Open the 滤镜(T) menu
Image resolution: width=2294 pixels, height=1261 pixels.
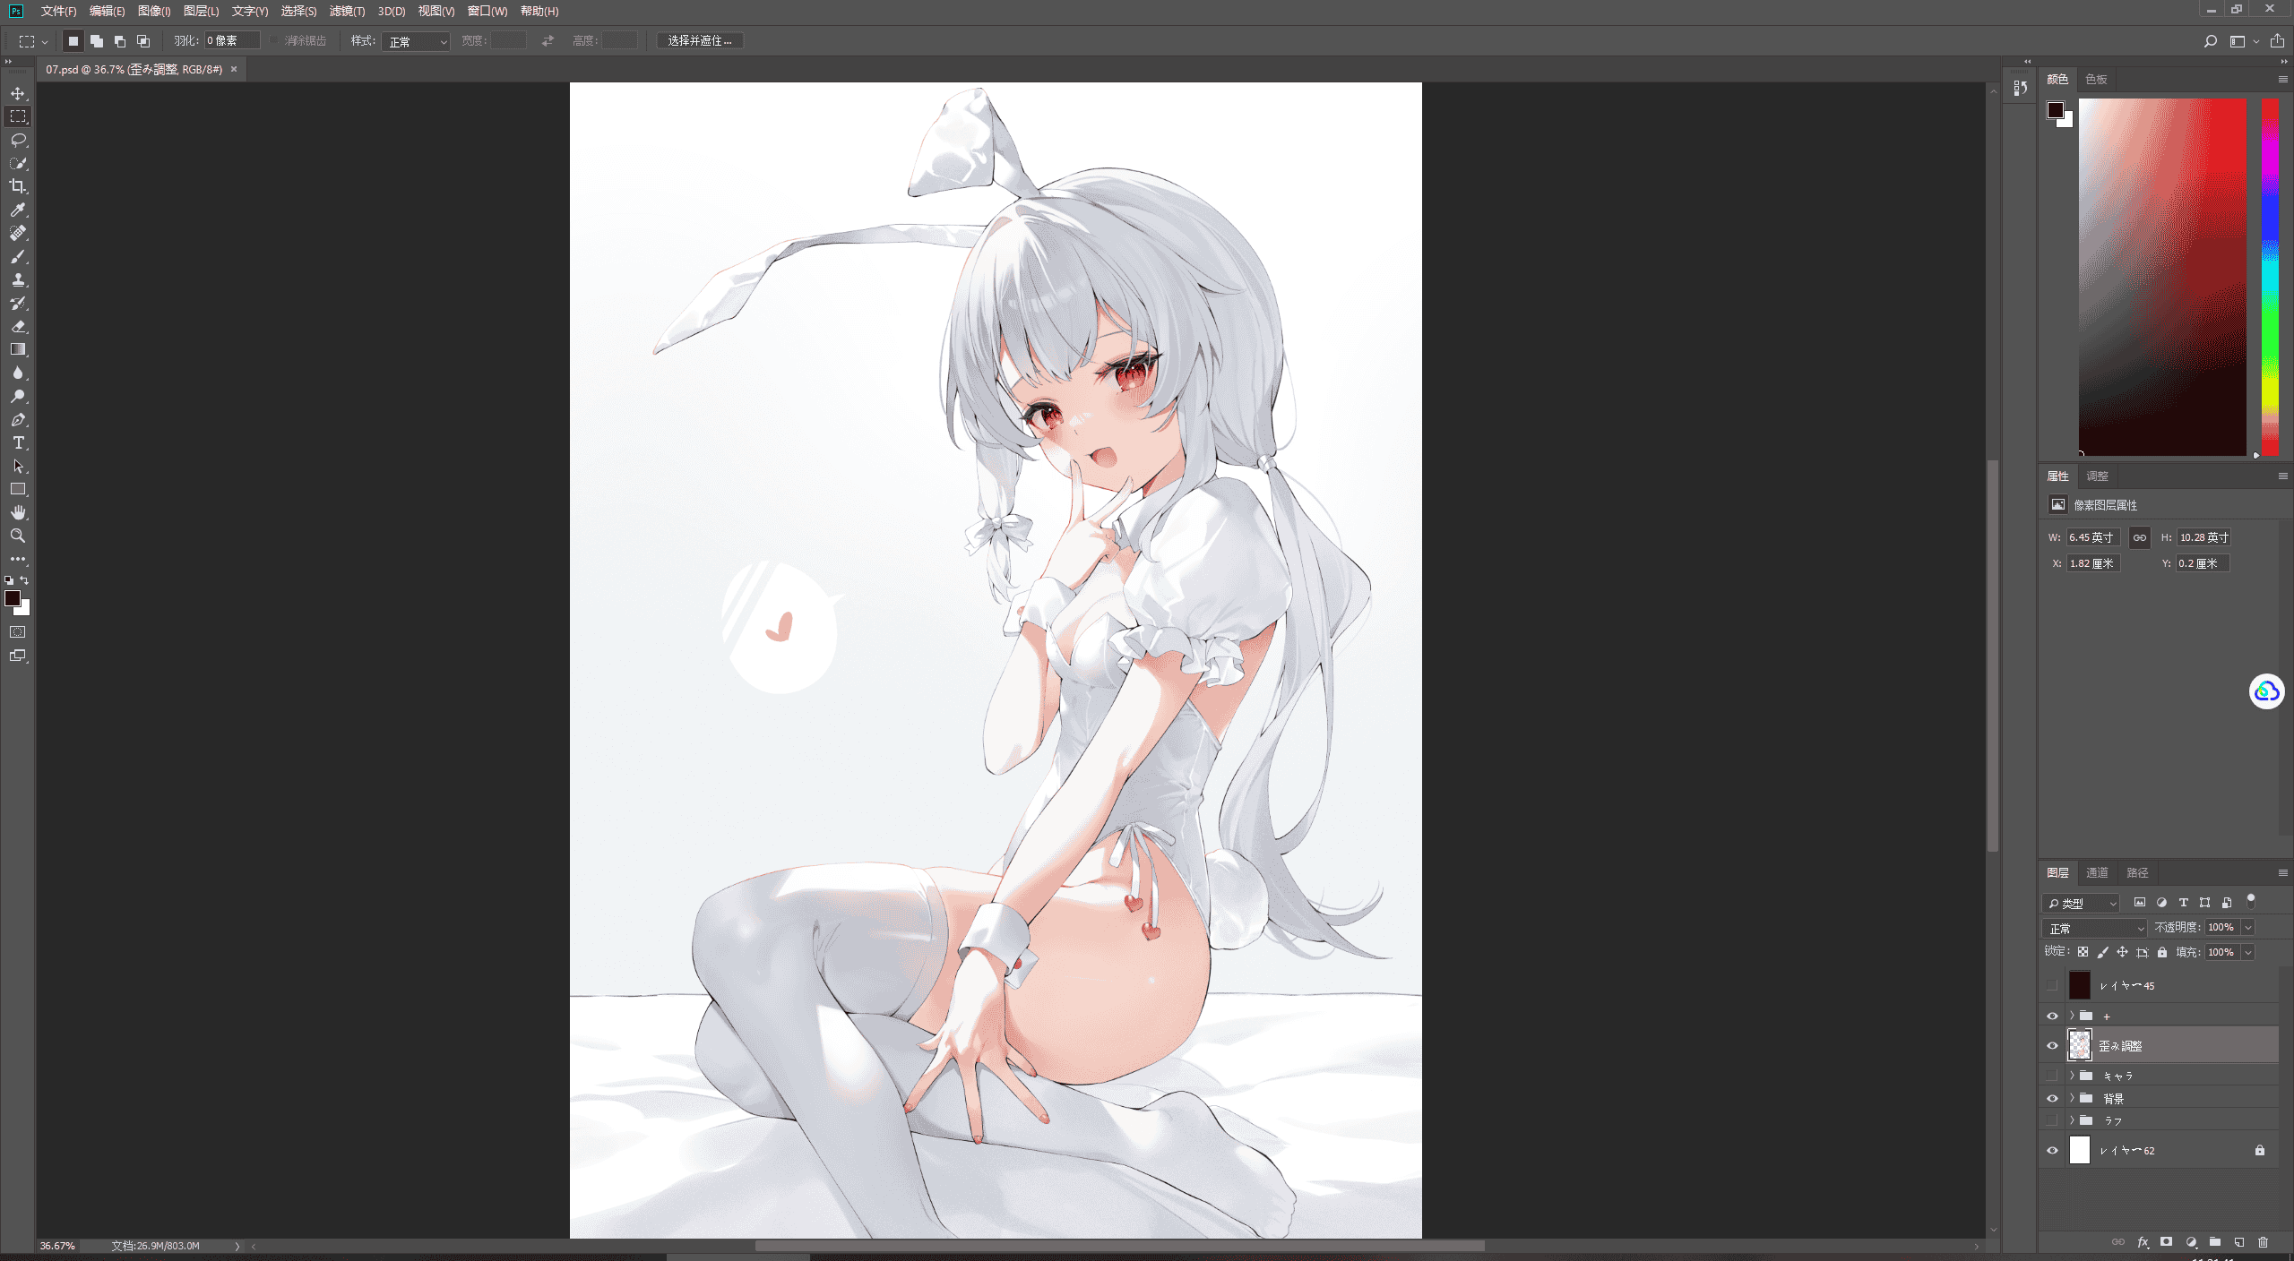[347, 11]
